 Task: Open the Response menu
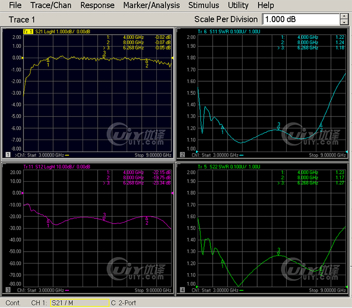(x=97, y=5)
